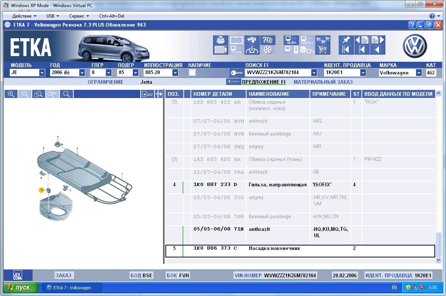Open the shopping cart order icon
446x296 pixels.
coord(323,50)
